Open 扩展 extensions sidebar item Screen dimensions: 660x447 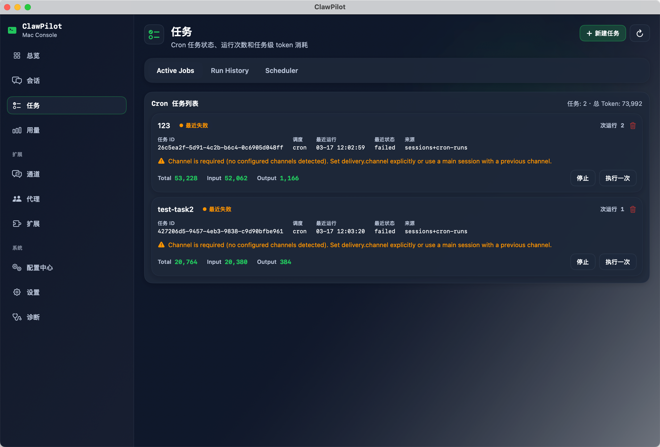click(x=33, y=224)
